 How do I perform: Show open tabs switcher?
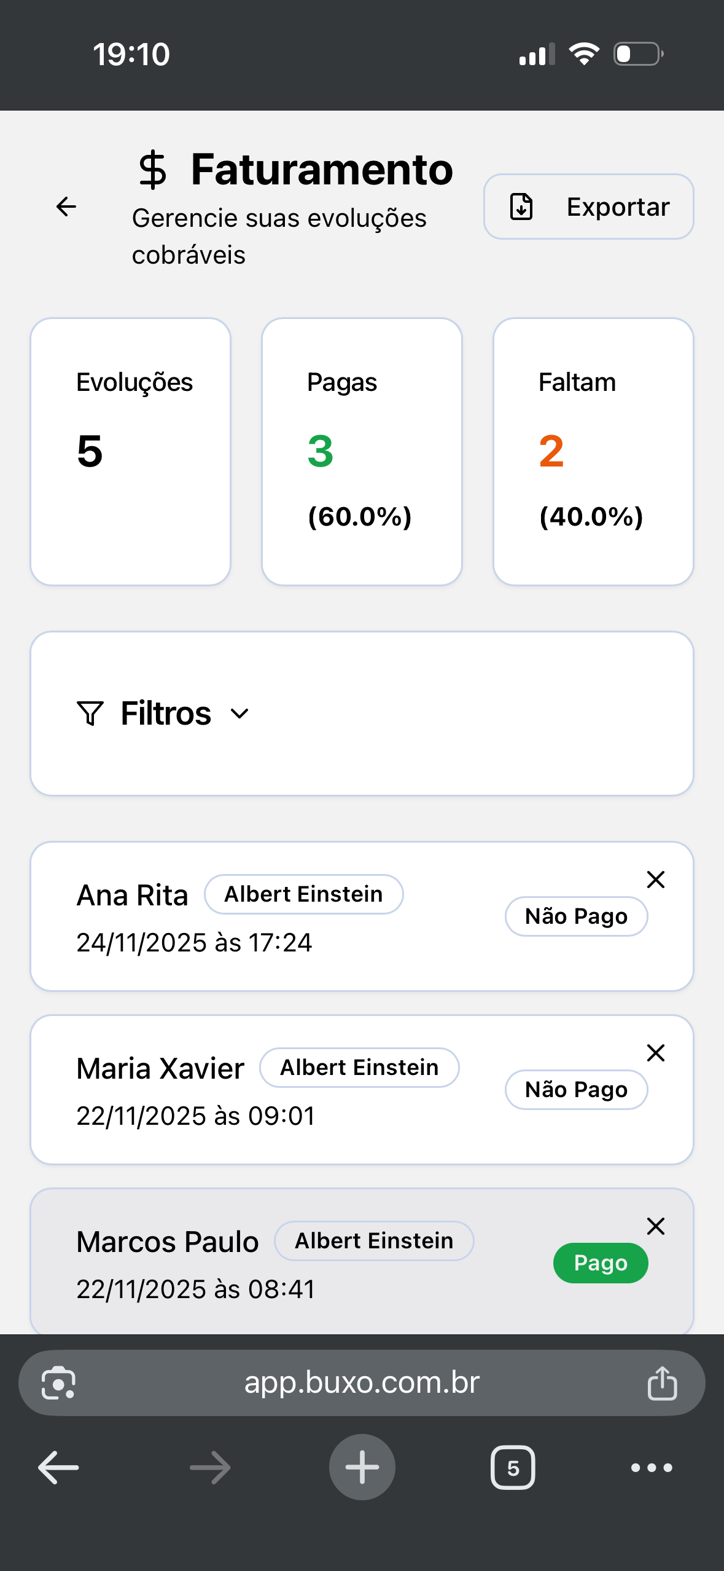(513, 1468)
